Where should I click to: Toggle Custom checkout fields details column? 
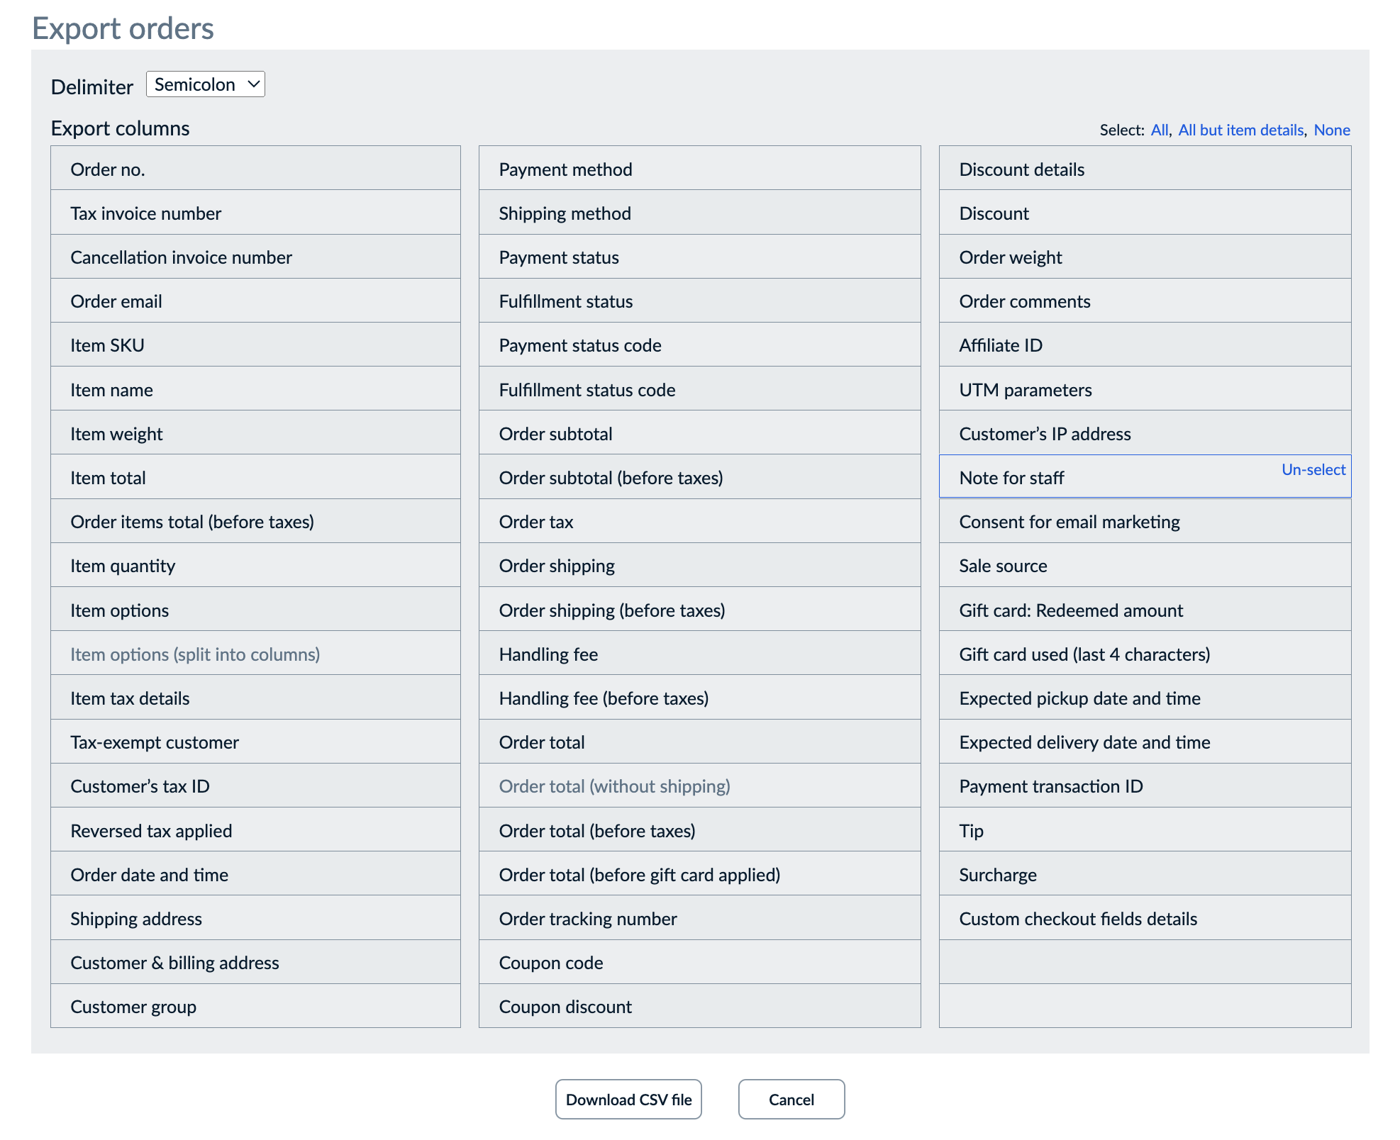pyautogui.click(x=1145, y=918)
